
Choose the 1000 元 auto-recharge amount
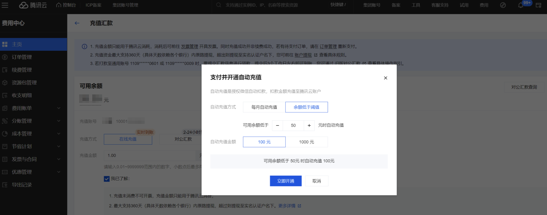tap(307, 142)
